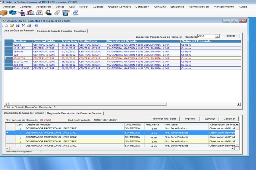Open the red phone book icon

[x=30, y=12]
